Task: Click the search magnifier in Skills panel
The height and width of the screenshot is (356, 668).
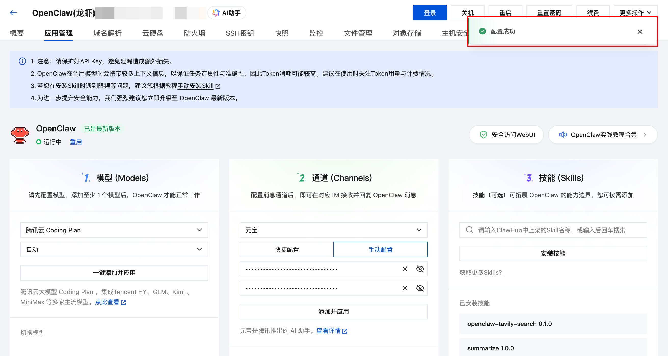Action: click(469, 230)
